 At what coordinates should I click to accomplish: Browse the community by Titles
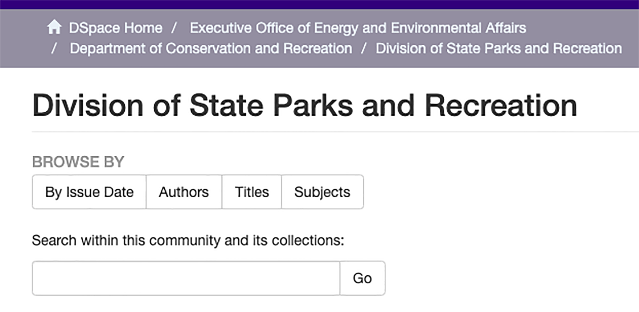click(252, 192)
